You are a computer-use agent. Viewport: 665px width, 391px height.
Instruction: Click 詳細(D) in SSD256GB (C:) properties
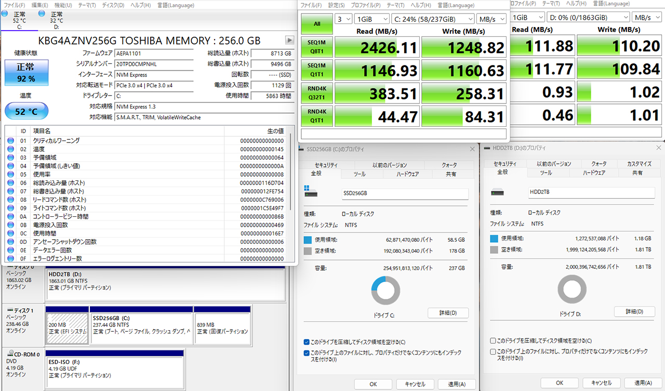click(x=448, y=313)
